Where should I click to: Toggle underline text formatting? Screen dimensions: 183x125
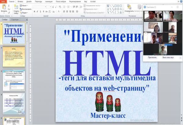click(41, 12)
